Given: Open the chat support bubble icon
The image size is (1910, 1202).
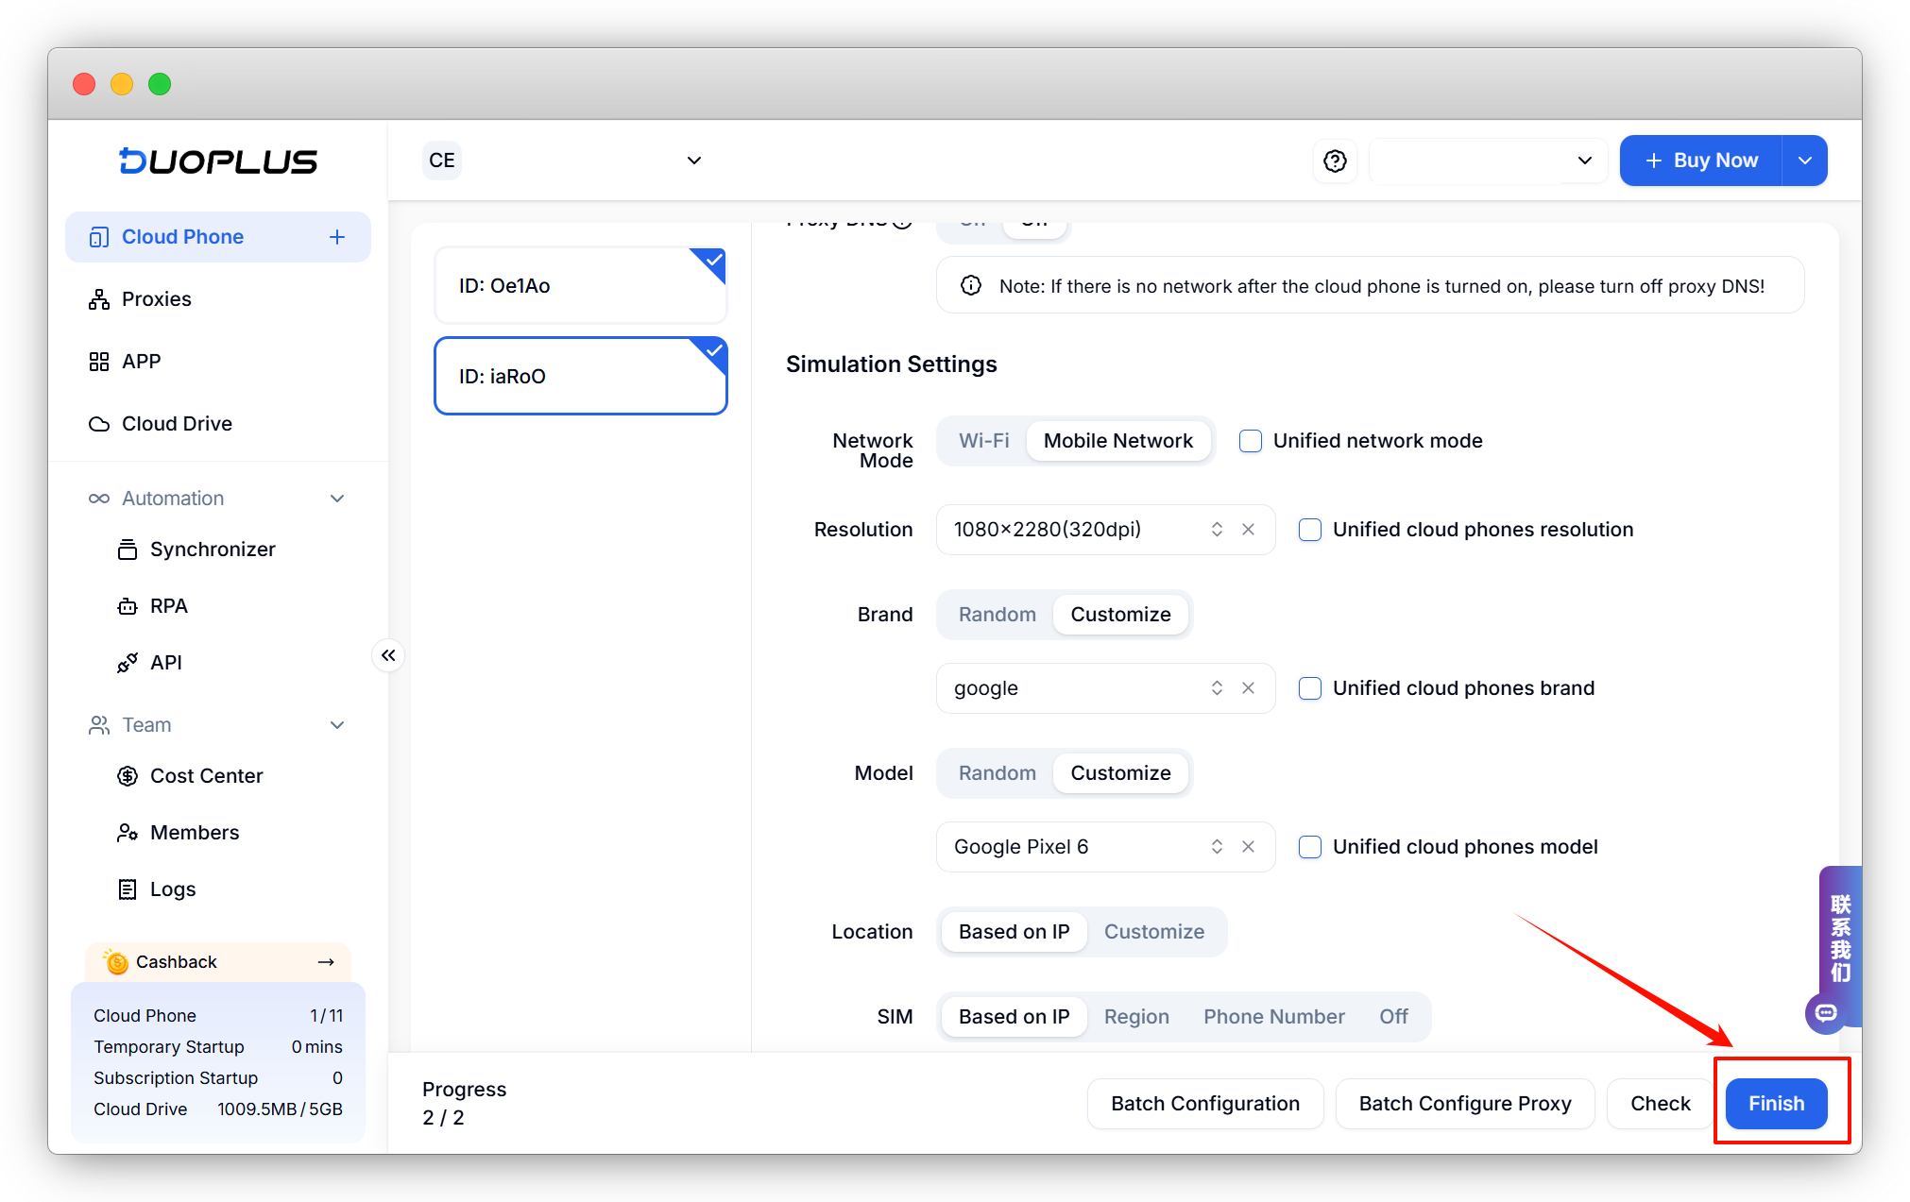Looking at the screenshot, I should [1825, 1013].
